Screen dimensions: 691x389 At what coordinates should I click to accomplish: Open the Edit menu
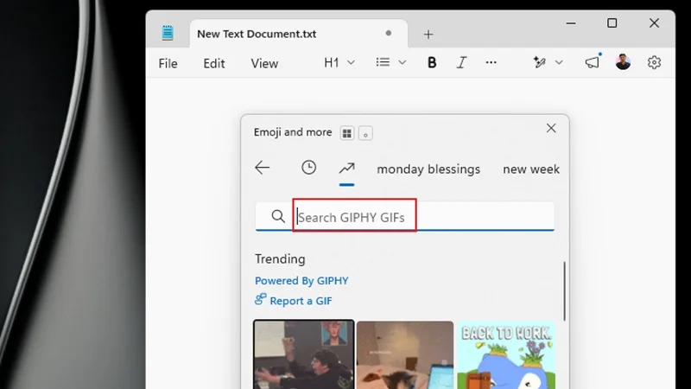tap(213, 63)
